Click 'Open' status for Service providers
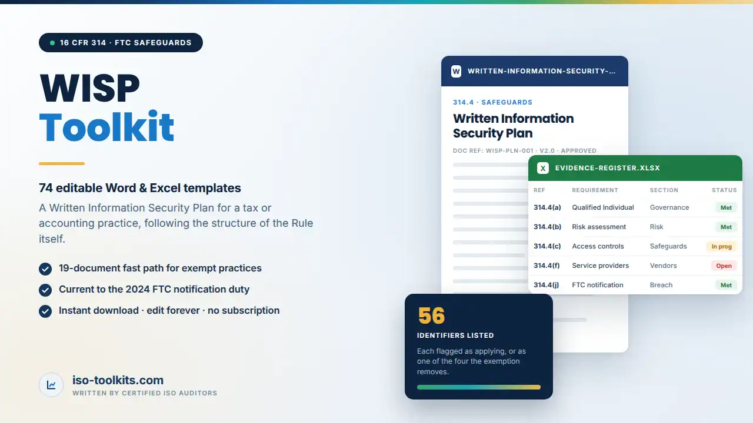753x423 pixels. [724, 266]
